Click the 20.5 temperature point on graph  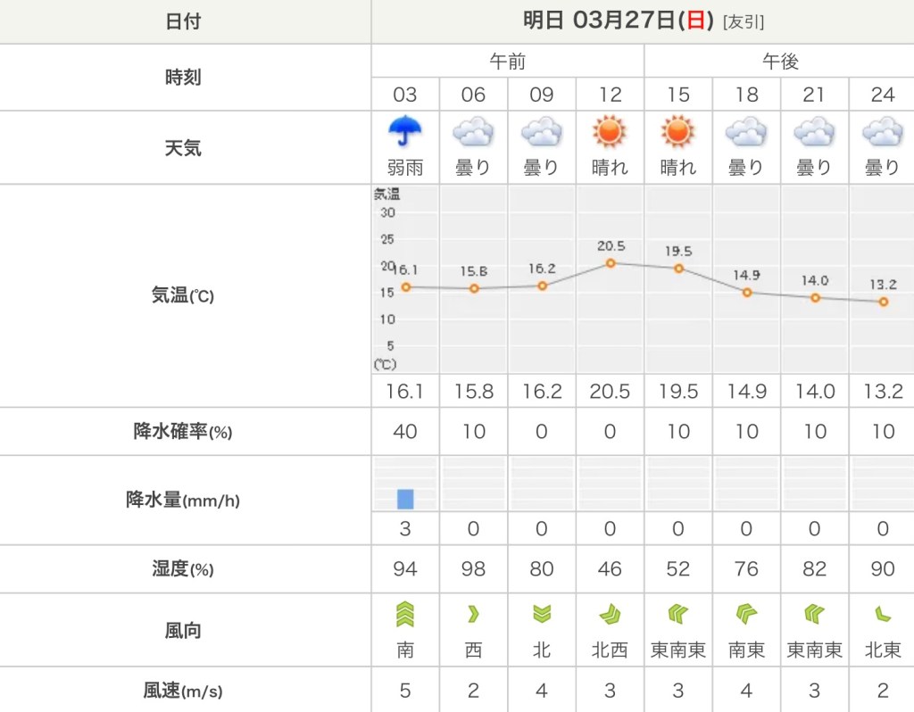point(611,263)
